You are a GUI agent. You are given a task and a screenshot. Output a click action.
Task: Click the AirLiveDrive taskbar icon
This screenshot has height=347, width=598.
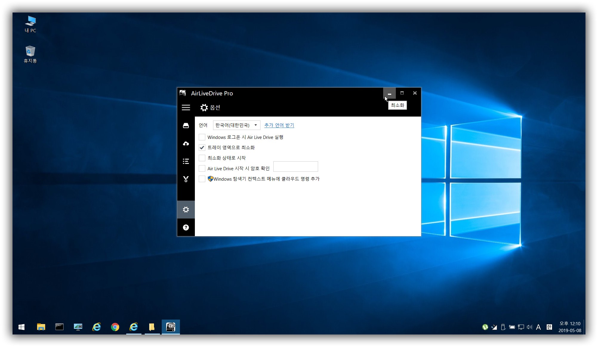171,327
